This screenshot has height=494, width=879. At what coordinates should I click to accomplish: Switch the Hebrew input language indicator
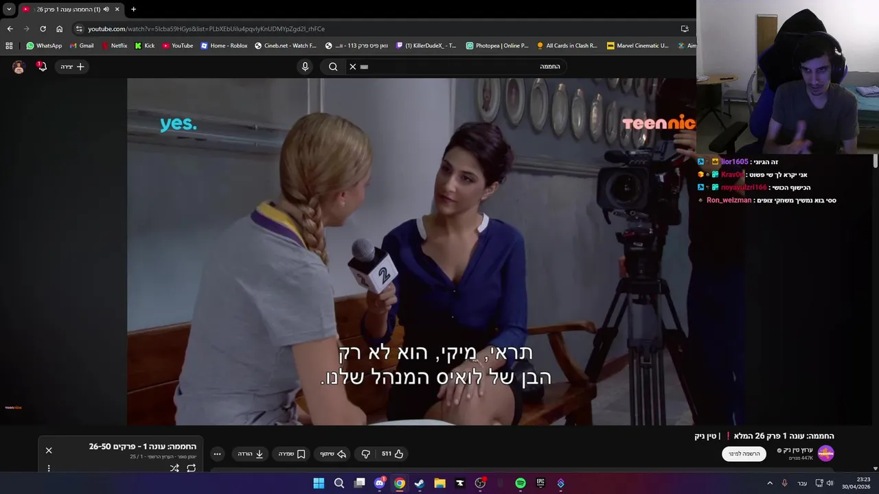pos(801,483)
